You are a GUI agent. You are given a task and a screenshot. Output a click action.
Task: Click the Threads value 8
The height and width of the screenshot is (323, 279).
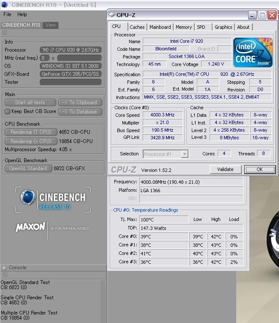point(263,154)
